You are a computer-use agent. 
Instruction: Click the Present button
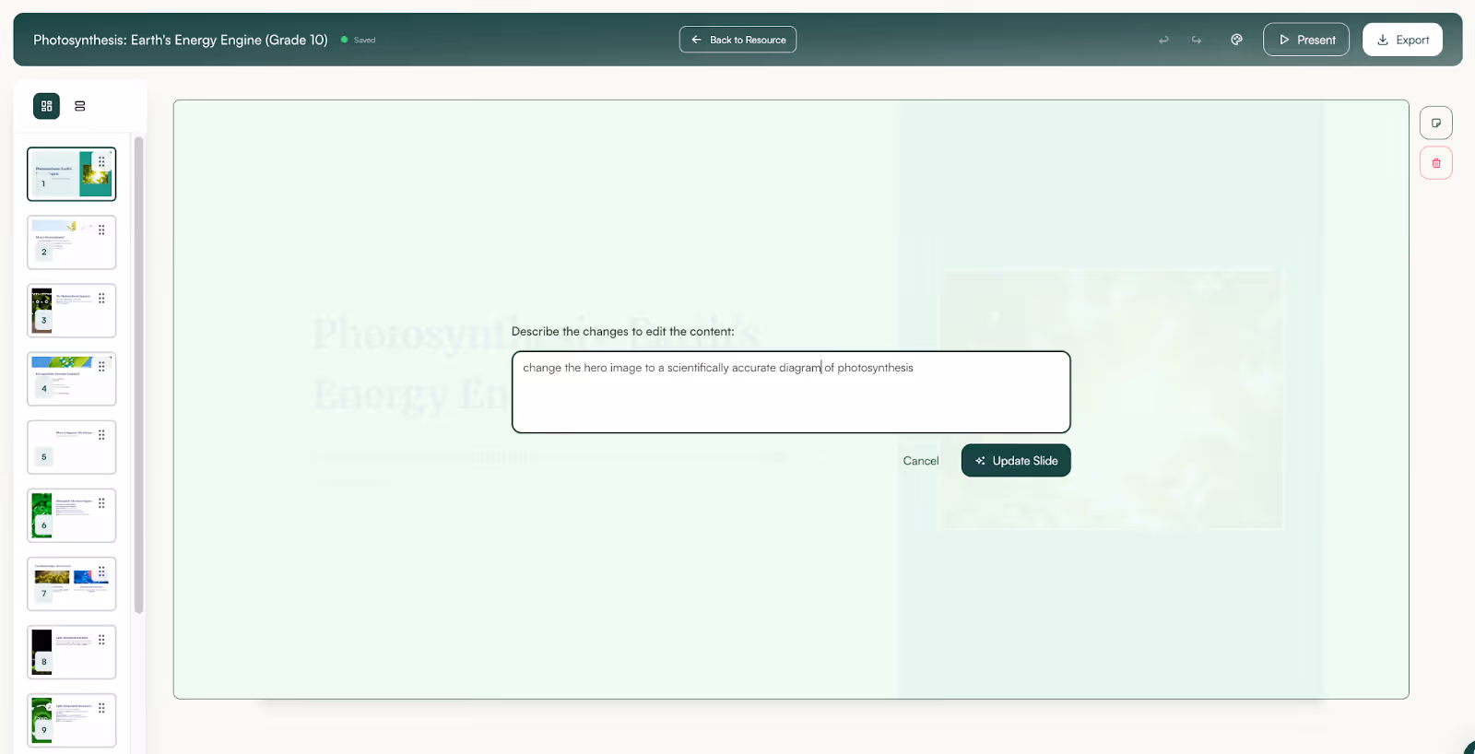[x=1306, y=40]
